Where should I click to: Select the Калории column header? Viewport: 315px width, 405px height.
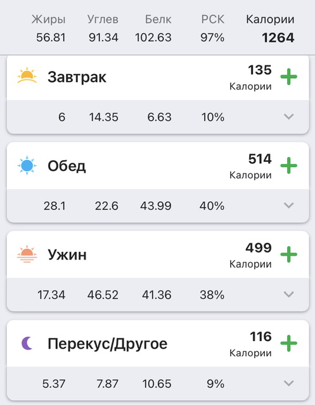270,20
